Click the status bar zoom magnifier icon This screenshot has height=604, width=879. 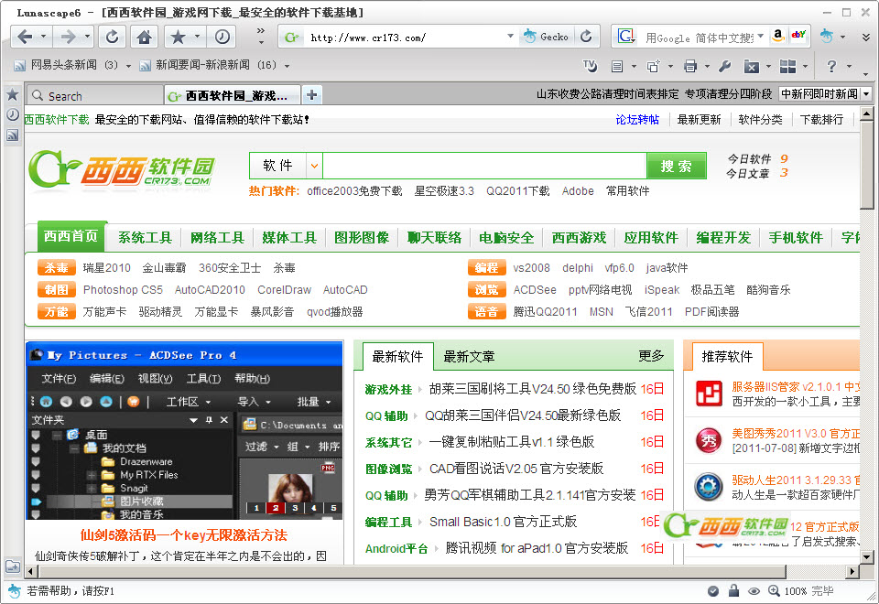[774, 590]
